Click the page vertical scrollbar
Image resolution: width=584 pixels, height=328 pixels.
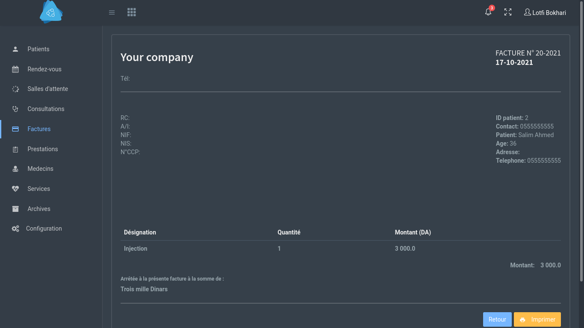tap(581, 141)
